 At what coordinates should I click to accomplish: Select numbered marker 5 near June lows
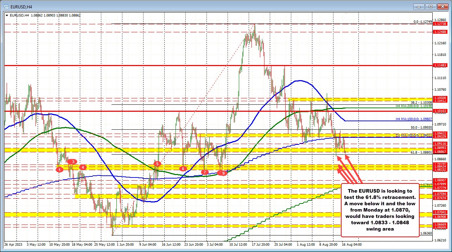[157, 163]
